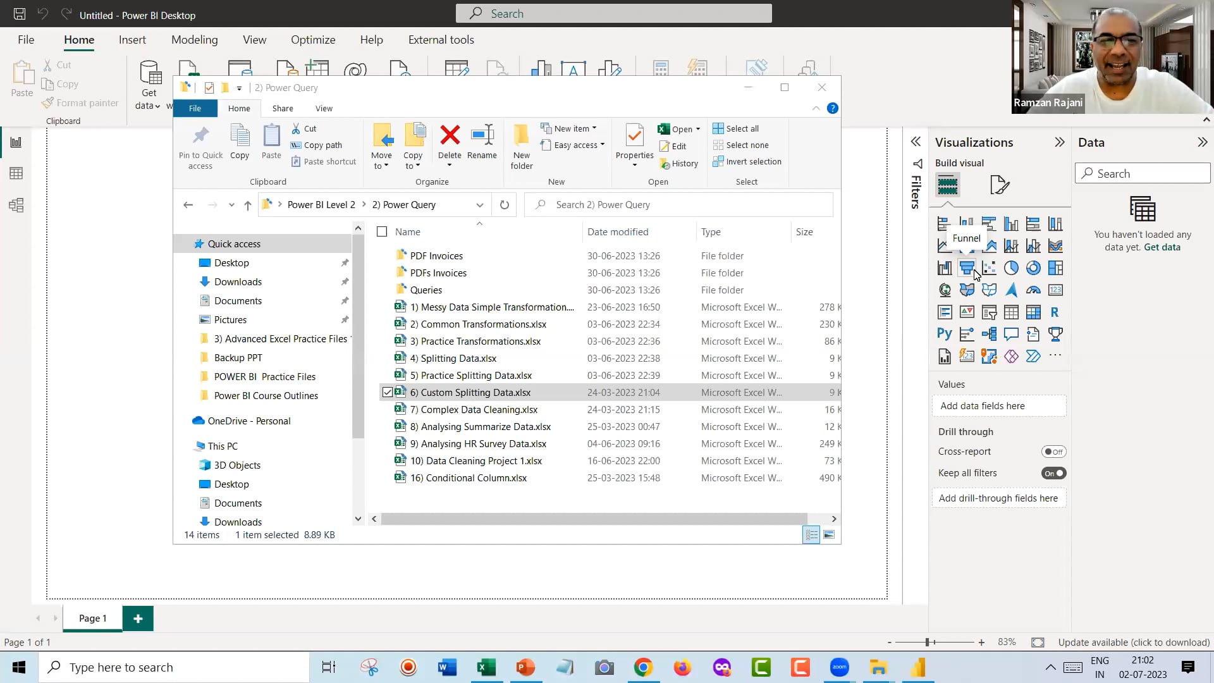Uncheck the Custom Splitting Data.xlsx checkbox

point(388,393)
